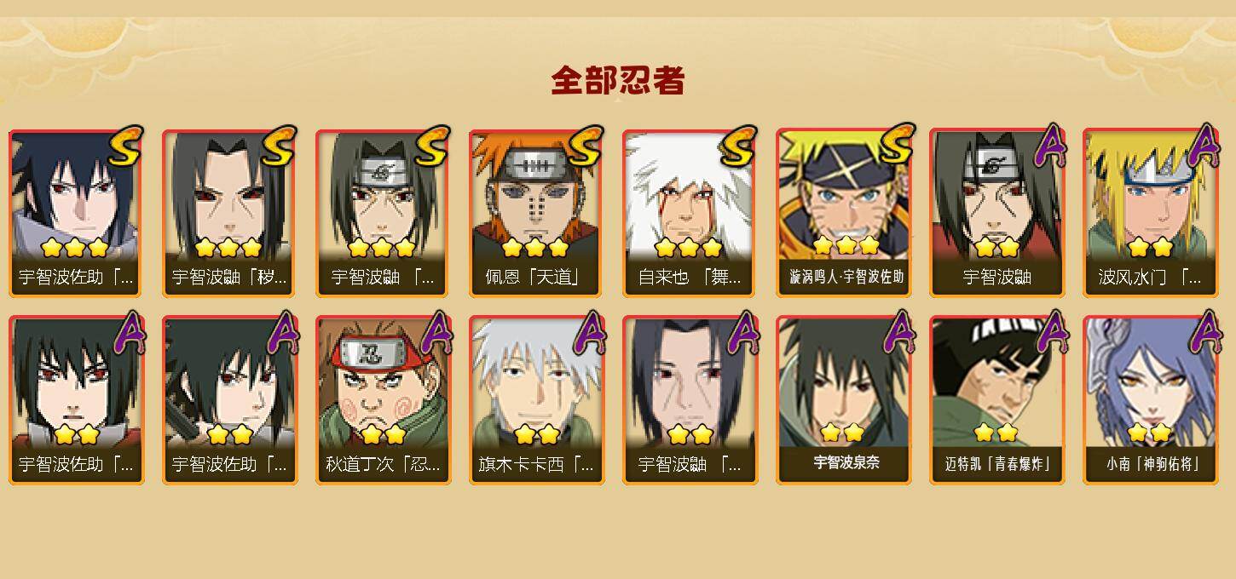Click the 迈特凯「青春爆炸」 name label
This screenshot has height=579, width=1236.
click(x=997, y=465)
